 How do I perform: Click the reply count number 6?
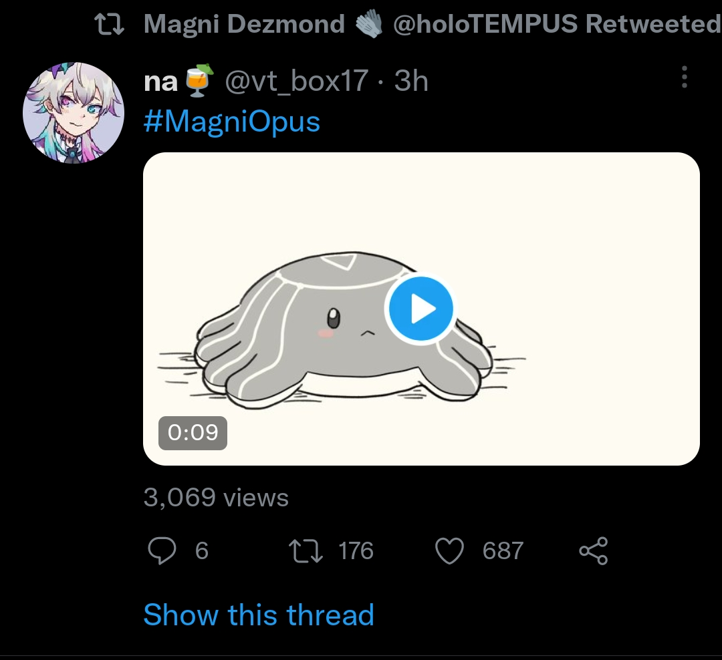201,551
